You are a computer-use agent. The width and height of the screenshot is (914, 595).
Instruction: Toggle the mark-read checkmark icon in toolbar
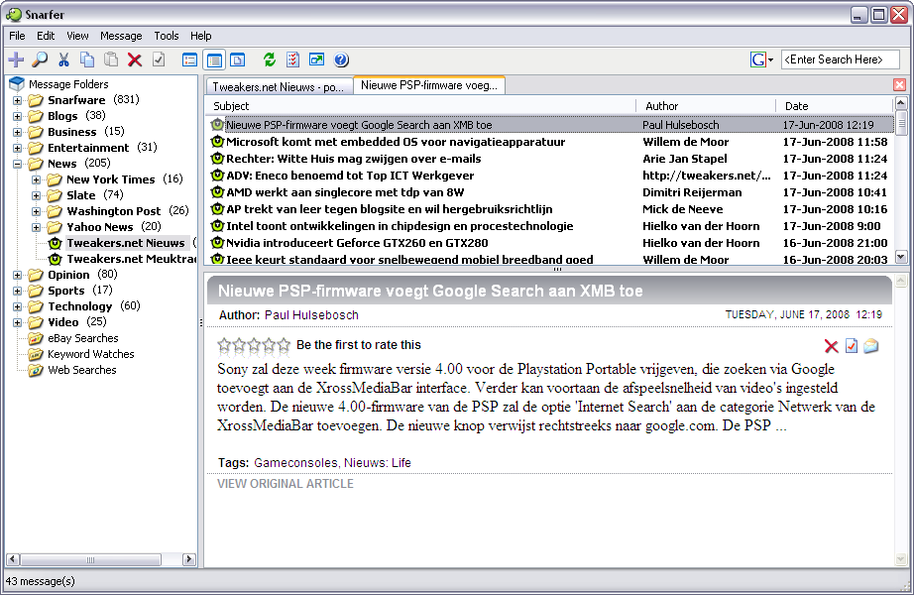coord(159,60)
